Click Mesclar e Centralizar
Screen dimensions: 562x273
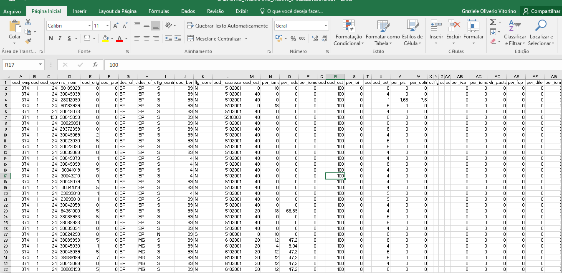tap(215, 38)
